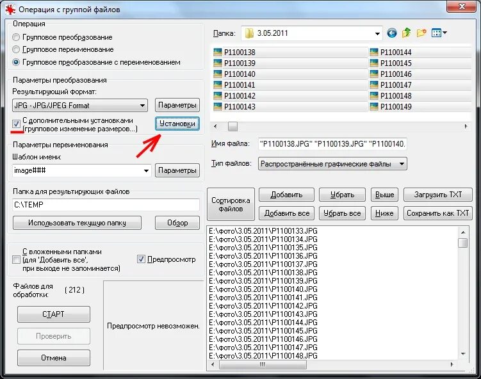Click file list vertical scrollbar down arrow
Screen dimensions: 481x379
point(463,354)
